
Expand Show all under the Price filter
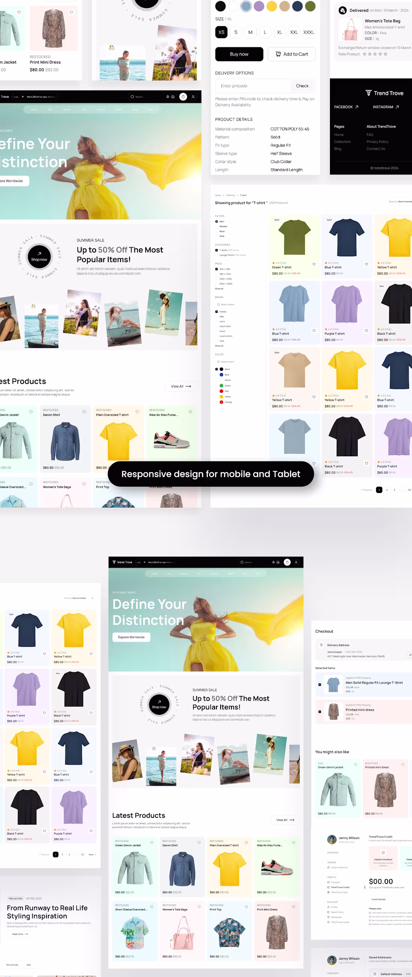coord(219,289)
